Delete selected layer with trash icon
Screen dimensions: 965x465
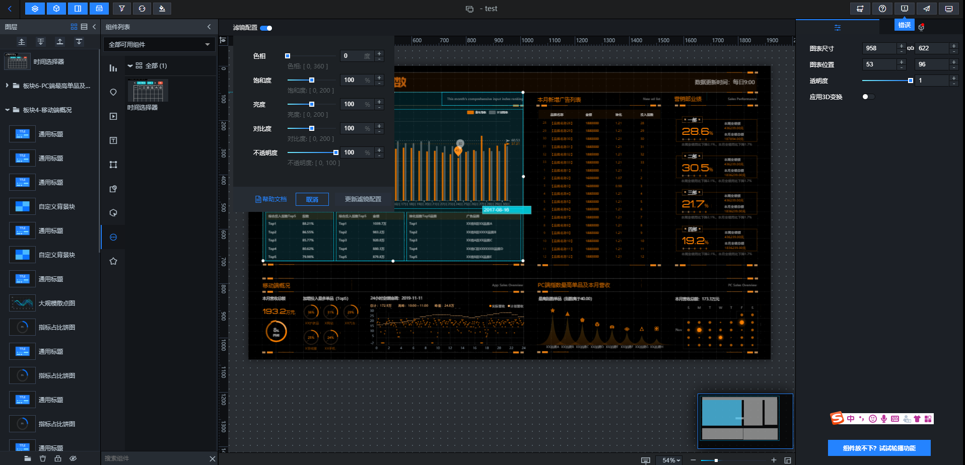(x=43, y=458)
